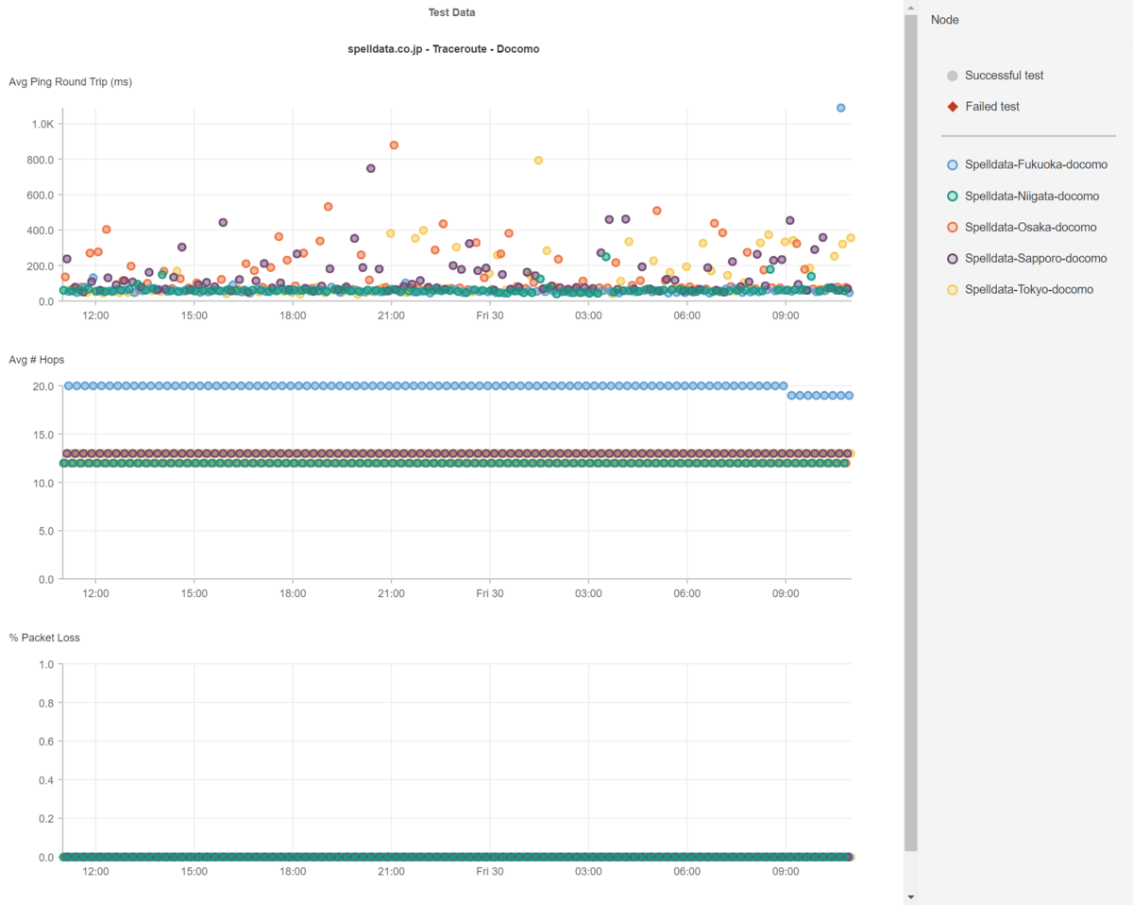Toggle the Spelldata-Tokyo-docomo legend entry
This screenshot has width=1133, height=905.
point(1021,290)
